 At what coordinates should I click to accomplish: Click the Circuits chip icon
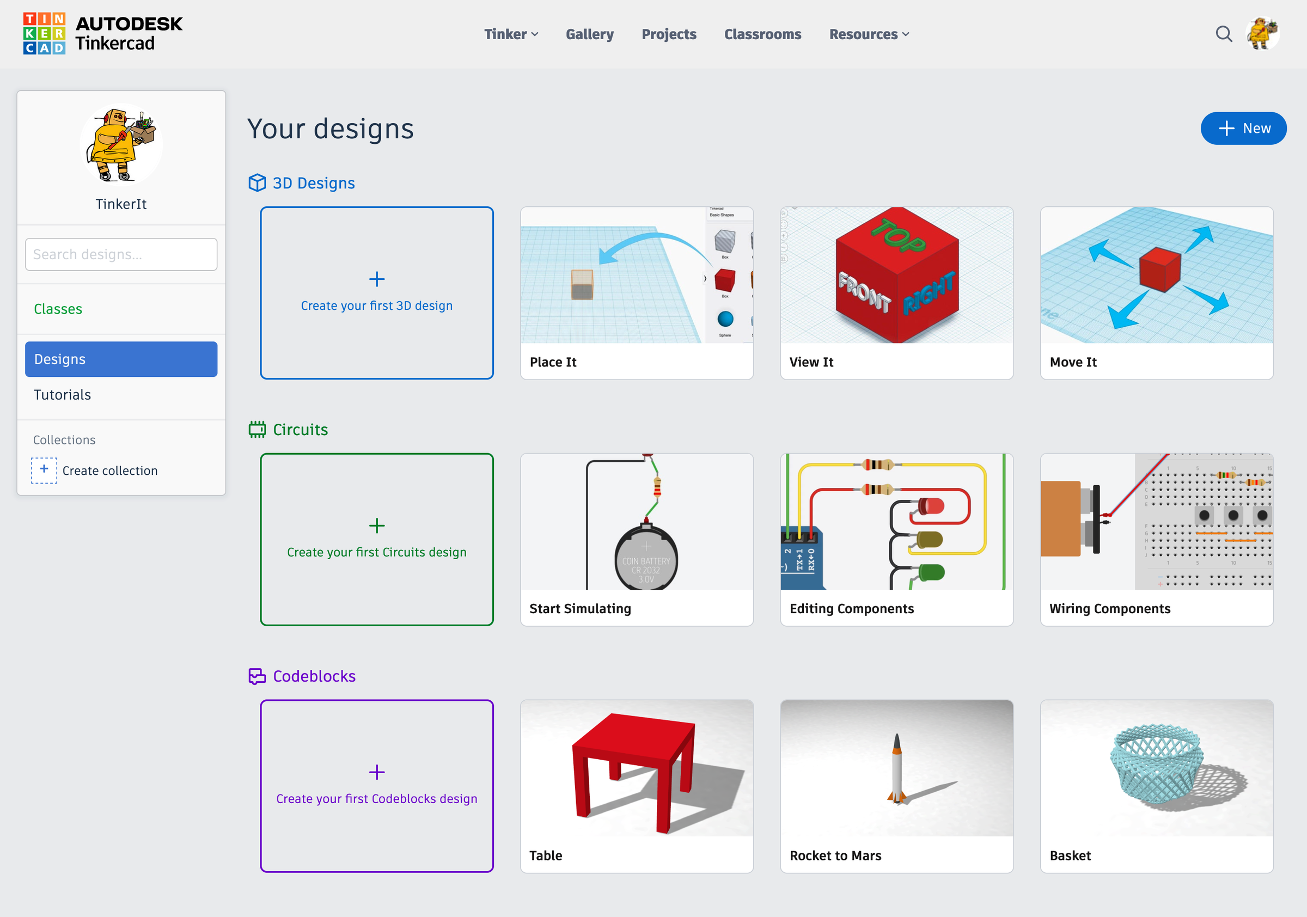(x=258, y=429)
